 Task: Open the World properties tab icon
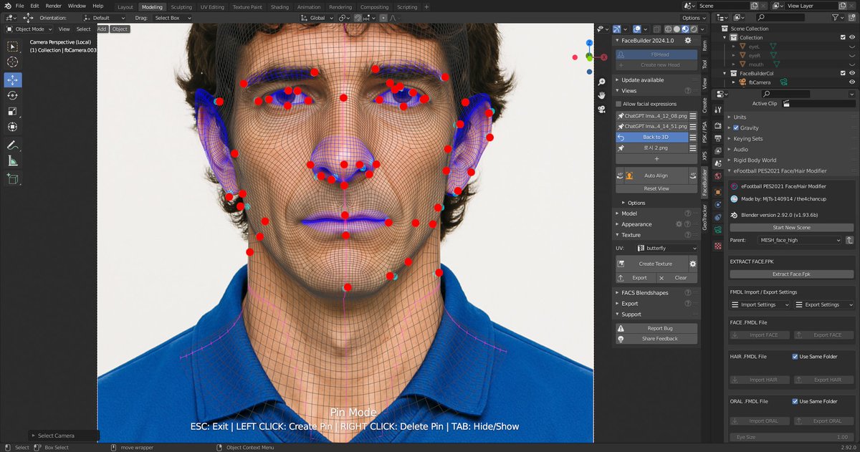717,176
